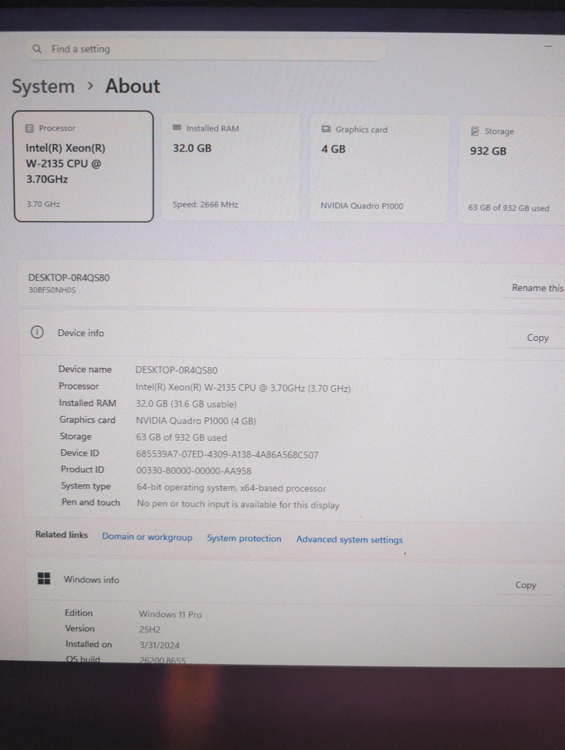Select Speed: 2666 MHz text
This screenshot has height=750, width=565.
point(205,205)
